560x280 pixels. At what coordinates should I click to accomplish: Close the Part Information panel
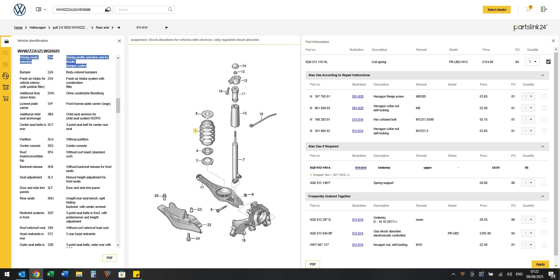(x=553, y=41)
